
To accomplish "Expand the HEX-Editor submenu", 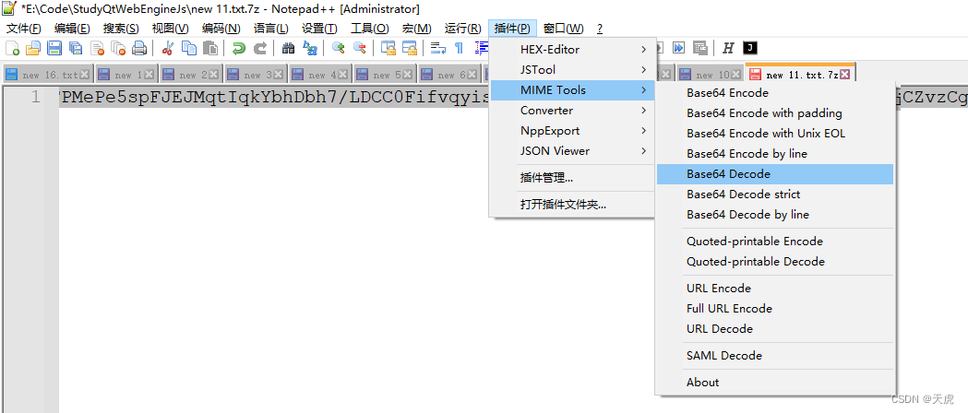I will pyautogui.click(x=572, y=49).
